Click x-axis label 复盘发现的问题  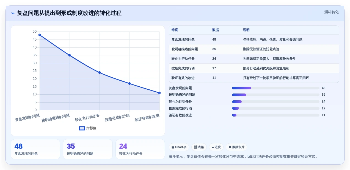[27, 118]
